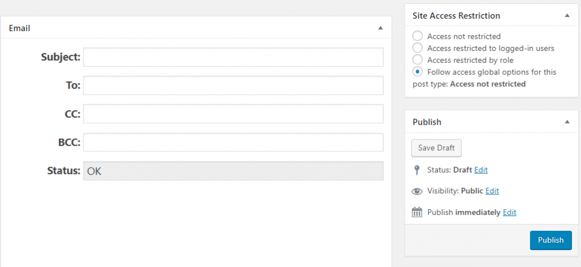
Task: Open the Edit link for Visibility
Action: [x=492, y=191]
